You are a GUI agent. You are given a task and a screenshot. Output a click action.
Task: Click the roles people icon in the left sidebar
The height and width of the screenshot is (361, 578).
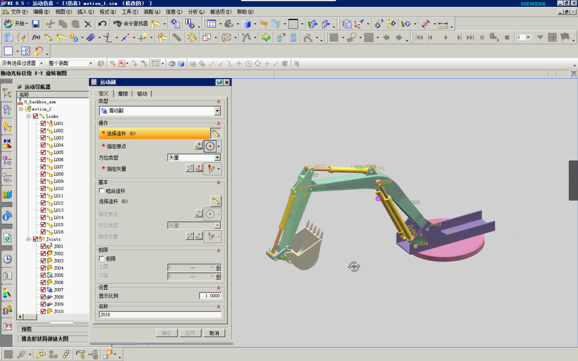(7, 310)
